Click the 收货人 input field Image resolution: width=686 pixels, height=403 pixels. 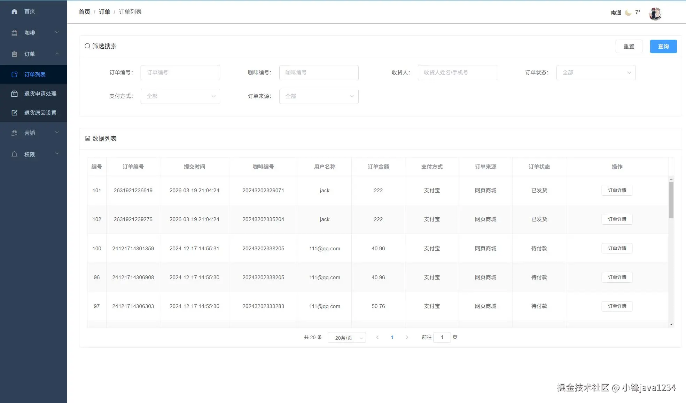point(457,73)
